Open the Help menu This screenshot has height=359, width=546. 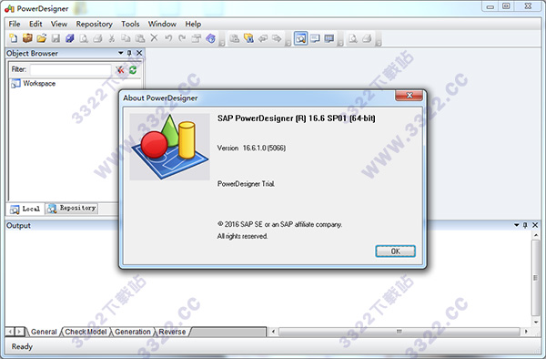click(193, 24)
